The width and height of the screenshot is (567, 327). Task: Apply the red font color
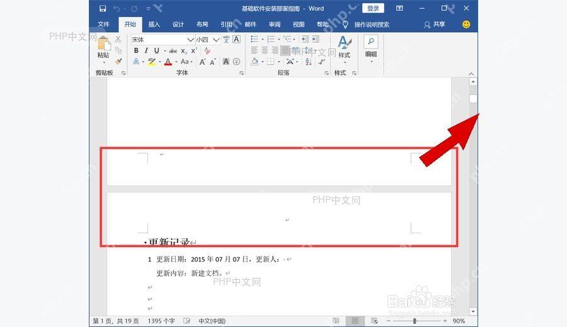click(168, 62)
